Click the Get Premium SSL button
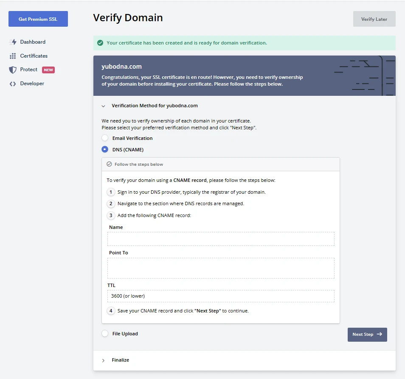 [x=38, y=19]
